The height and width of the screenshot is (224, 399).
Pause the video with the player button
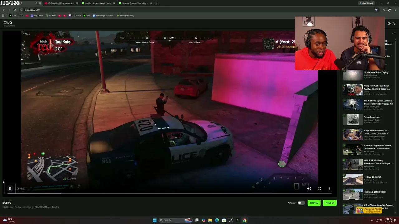pos(10,189)
